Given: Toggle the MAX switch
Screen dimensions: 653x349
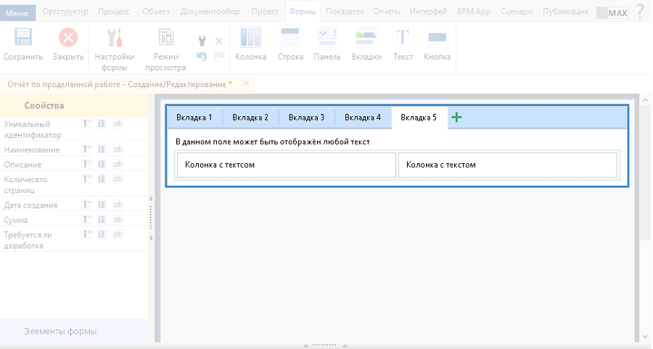Looking at the screenshot, I should click(612, 12).
